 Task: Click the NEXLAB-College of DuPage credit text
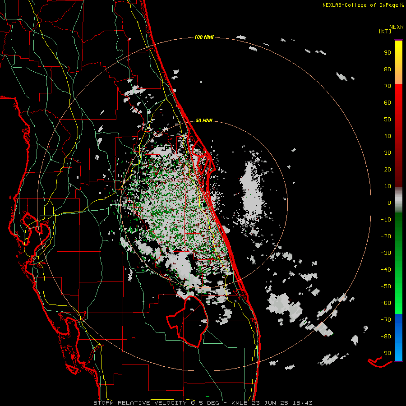(360, 5)
